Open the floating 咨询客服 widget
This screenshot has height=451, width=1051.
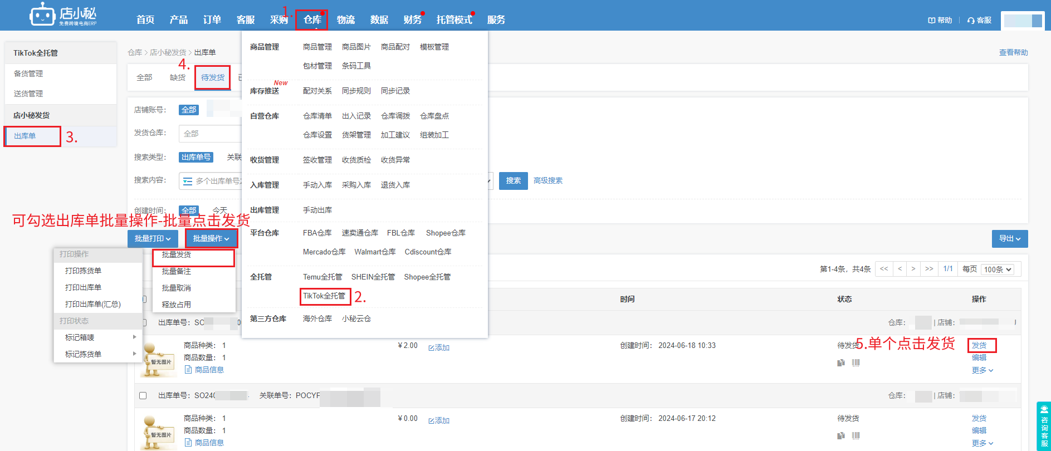pyautogui.click(x=1044, y=426)
